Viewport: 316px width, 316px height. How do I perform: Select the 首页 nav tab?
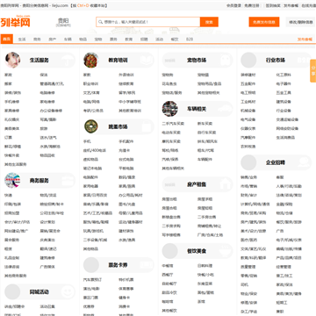pos(7,39)
